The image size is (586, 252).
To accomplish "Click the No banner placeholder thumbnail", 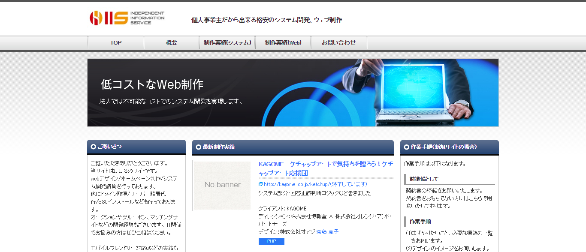I will tap(222, 184).
